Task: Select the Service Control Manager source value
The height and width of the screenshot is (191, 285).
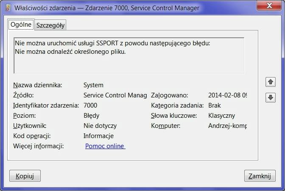Action: pos(115,95)
